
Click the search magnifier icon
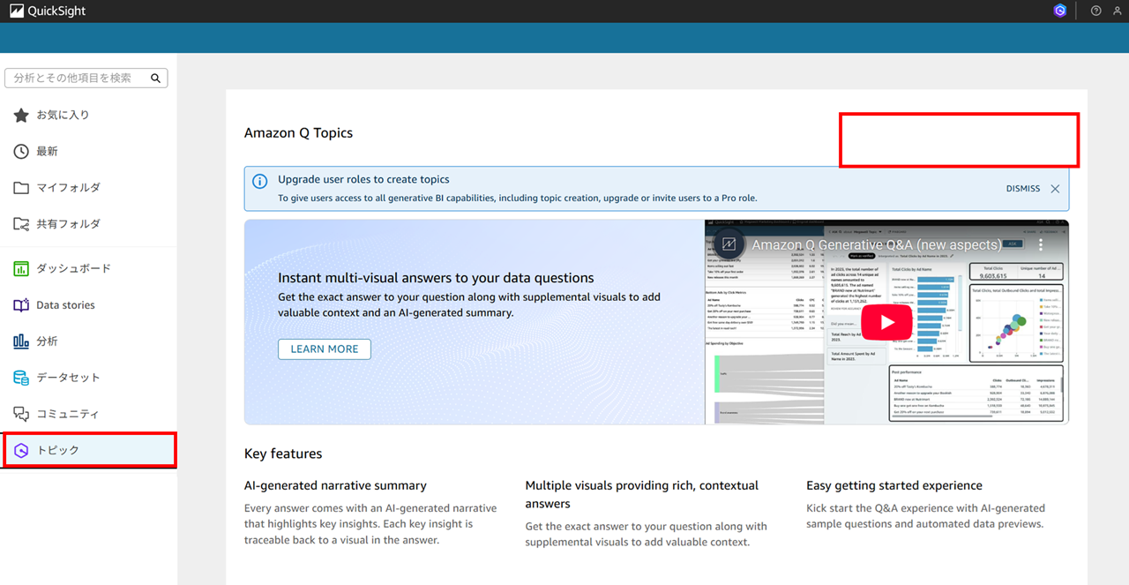tap(155, 78)
